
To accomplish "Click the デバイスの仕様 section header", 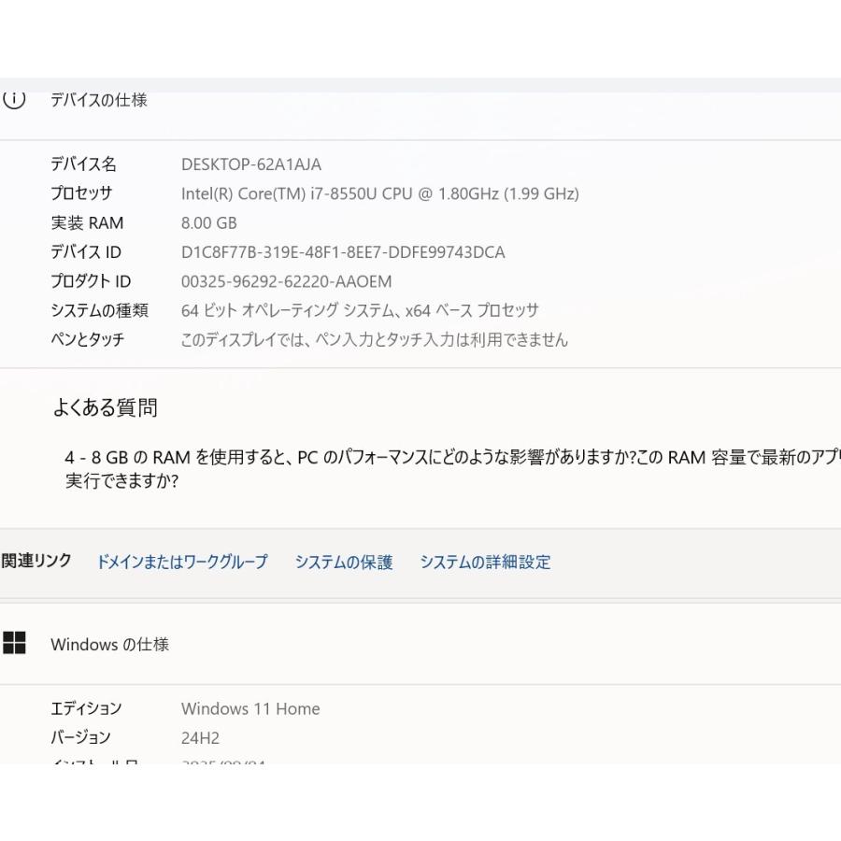I will point(99,100).
